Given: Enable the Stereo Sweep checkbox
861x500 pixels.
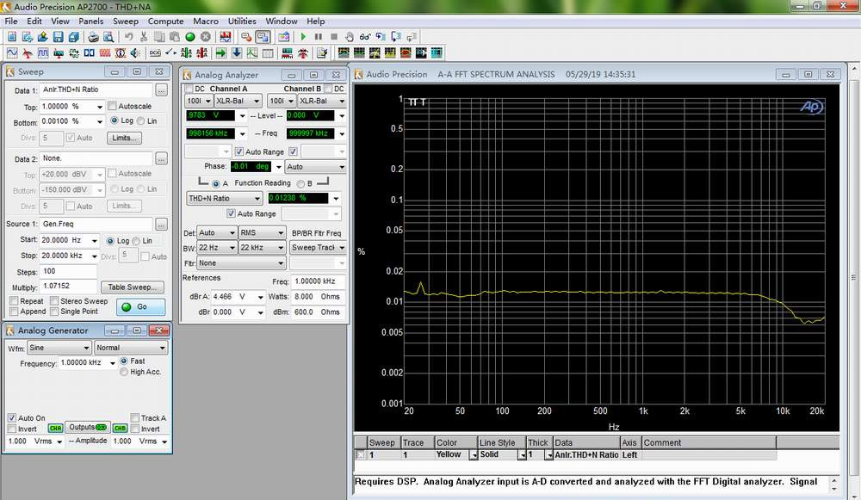Looking at the screenshot, I should pos(53,301).
